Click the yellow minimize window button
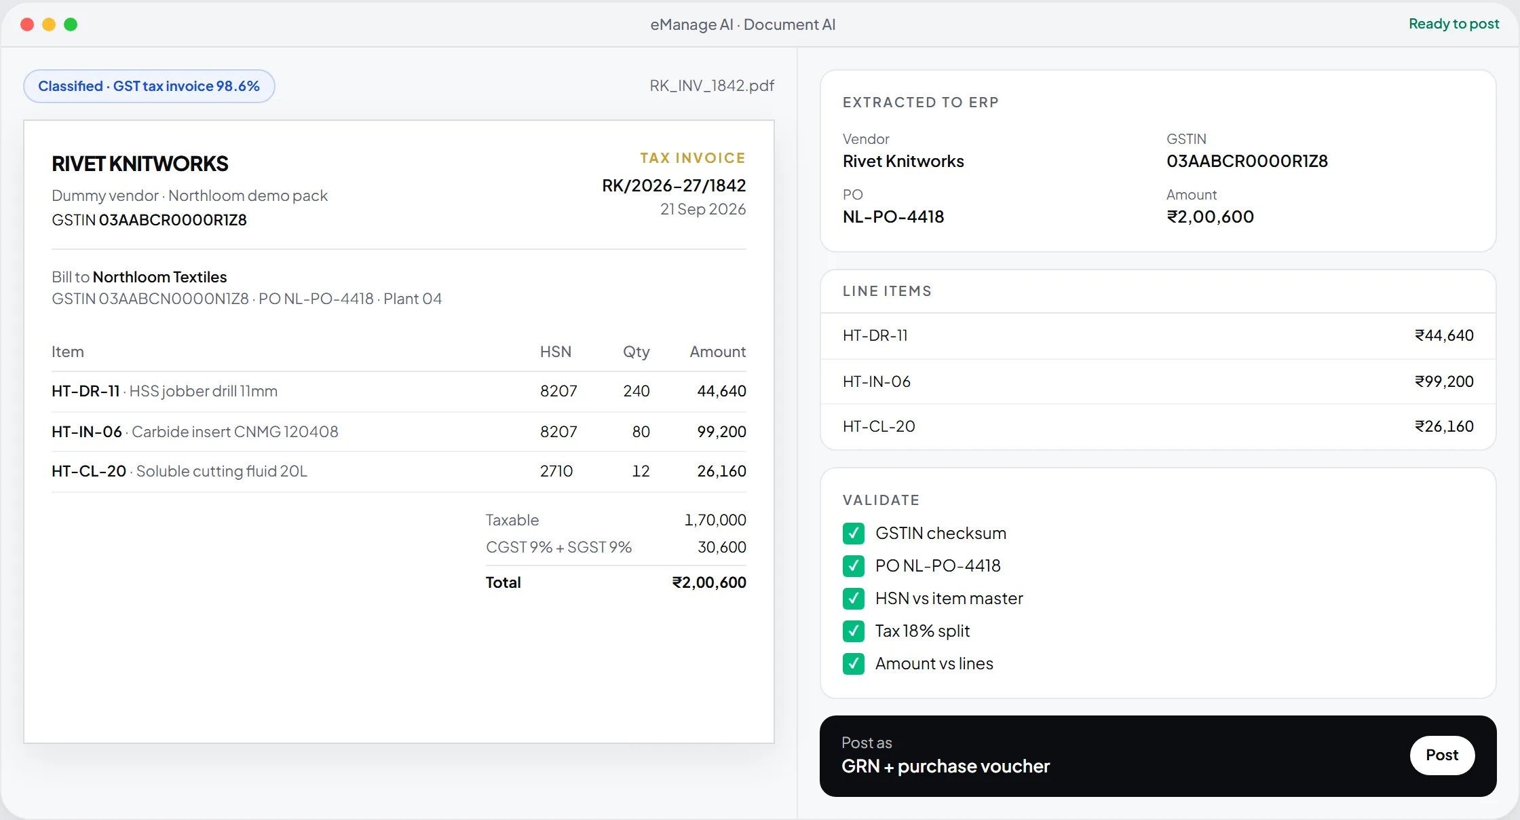The width and height of the screenshot is (1520, 820). (49, 24)
